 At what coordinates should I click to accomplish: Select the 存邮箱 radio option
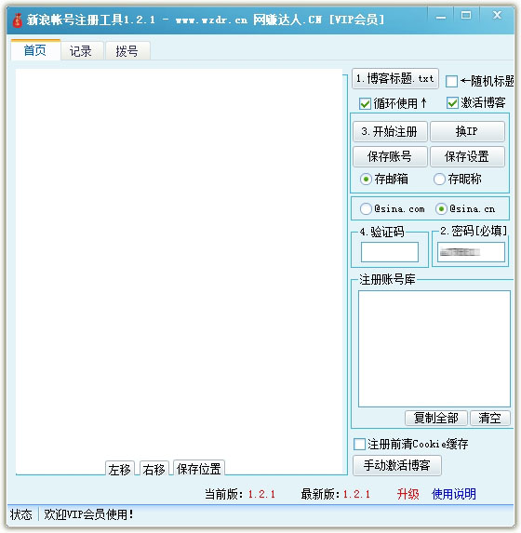coord(366,179)
